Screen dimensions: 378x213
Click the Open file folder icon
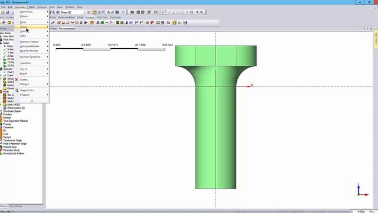[x=2, y=12]
